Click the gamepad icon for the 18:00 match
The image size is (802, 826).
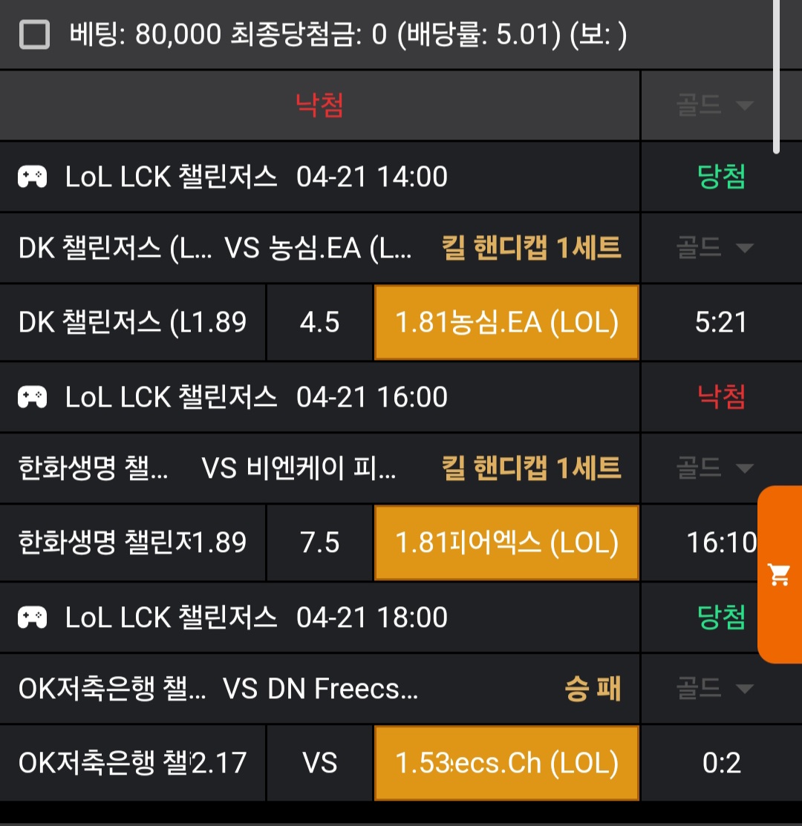point(33,617)
